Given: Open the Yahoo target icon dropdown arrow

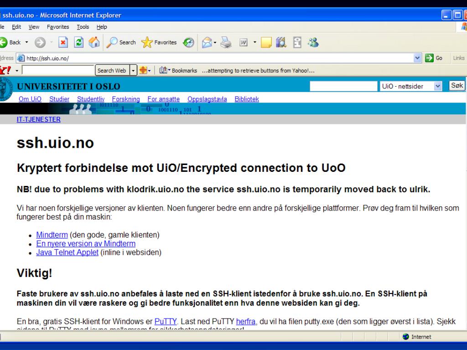Looking at the screenshot, I should 149,71.
